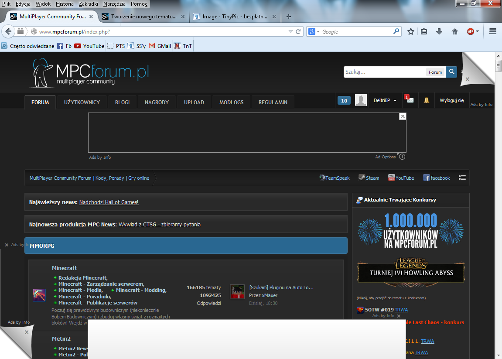
Task: Click the magnifier in Google search box
Action: (x=396, y=31)
